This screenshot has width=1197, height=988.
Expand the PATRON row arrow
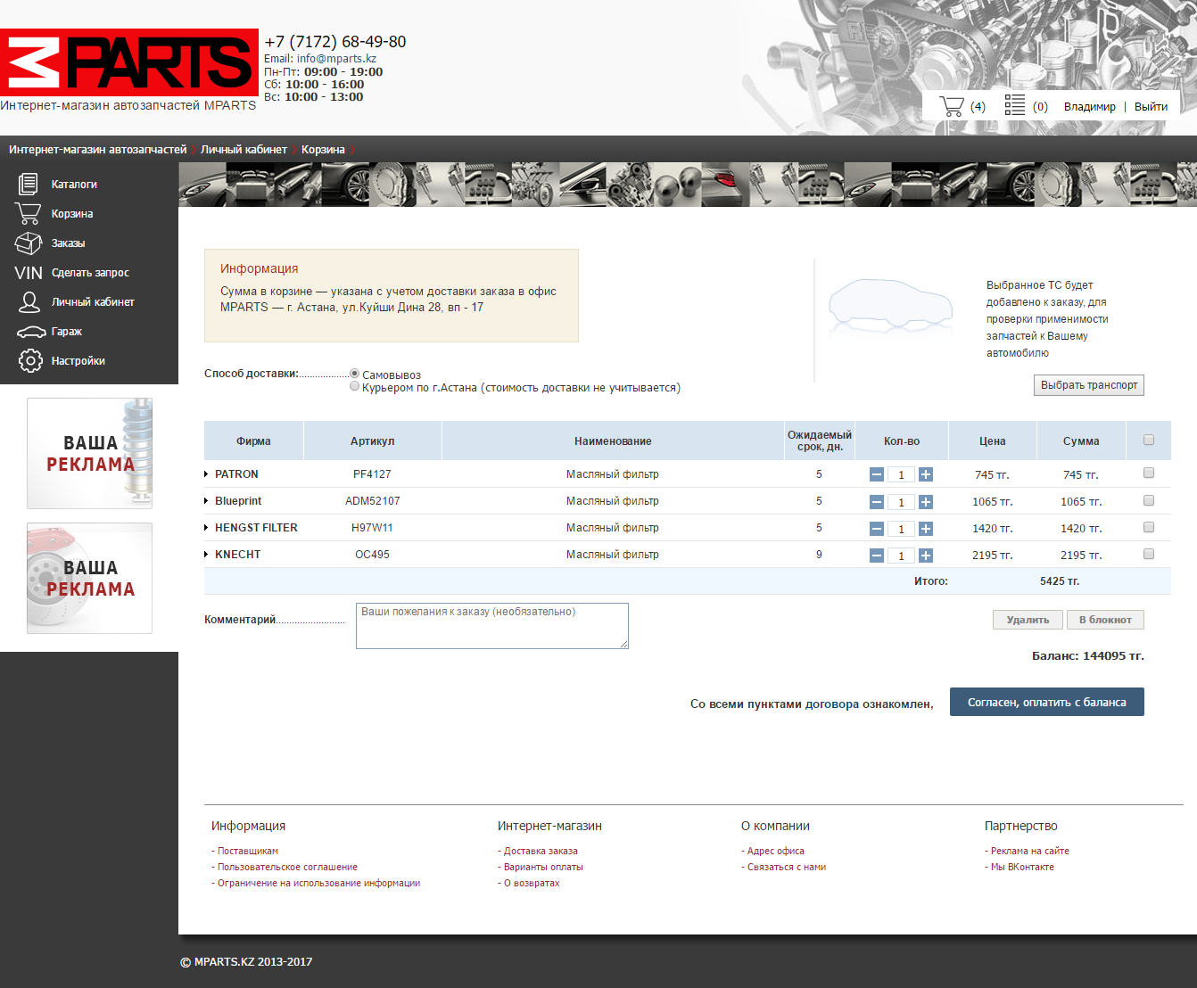pos(206,474)
